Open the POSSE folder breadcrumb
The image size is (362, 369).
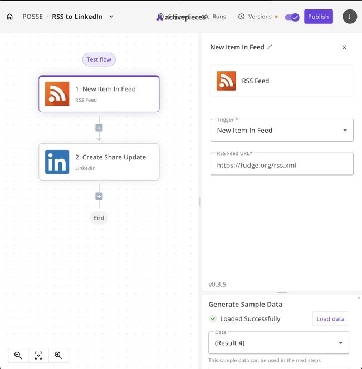pos(32,17)
